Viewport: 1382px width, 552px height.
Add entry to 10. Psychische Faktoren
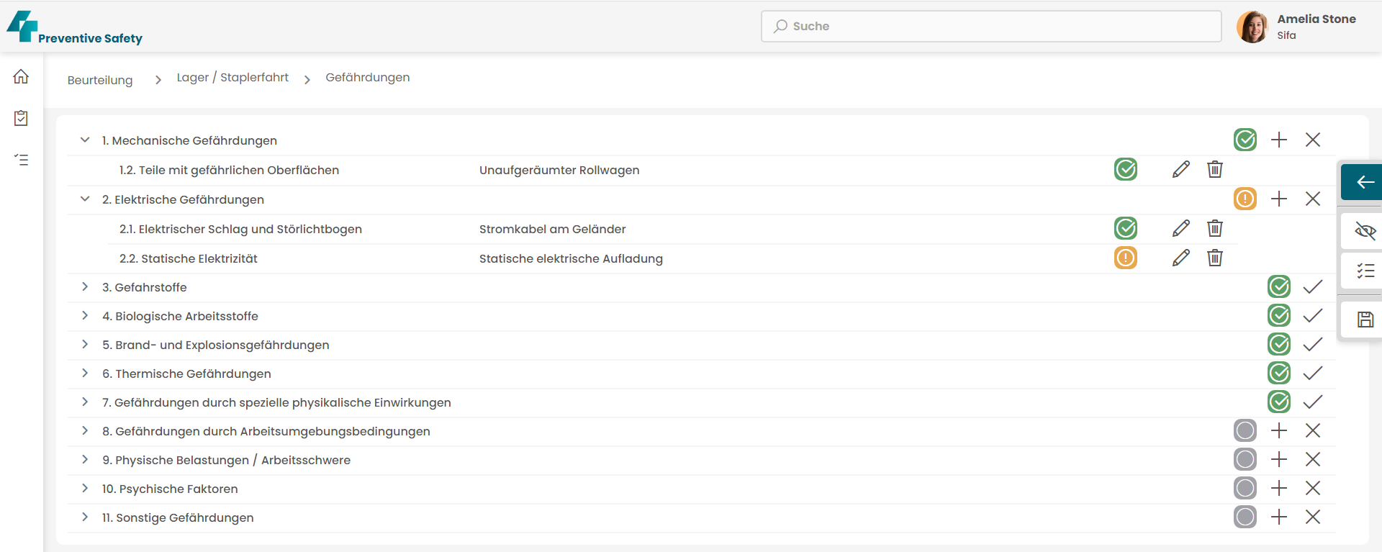[x=1279, y=488]
